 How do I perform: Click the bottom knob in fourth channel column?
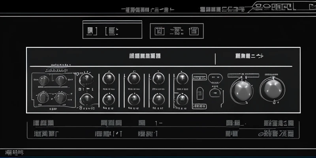point(182,99)
